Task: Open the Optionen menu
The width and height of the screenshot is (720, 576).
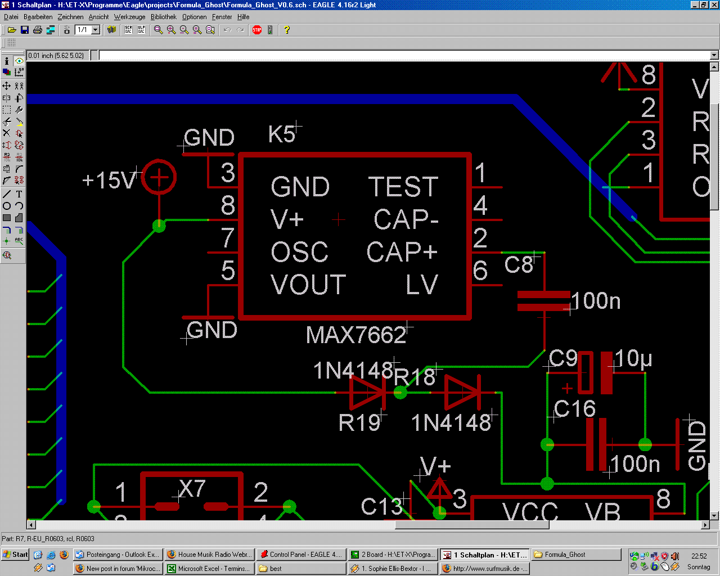Action: point(195,17)
